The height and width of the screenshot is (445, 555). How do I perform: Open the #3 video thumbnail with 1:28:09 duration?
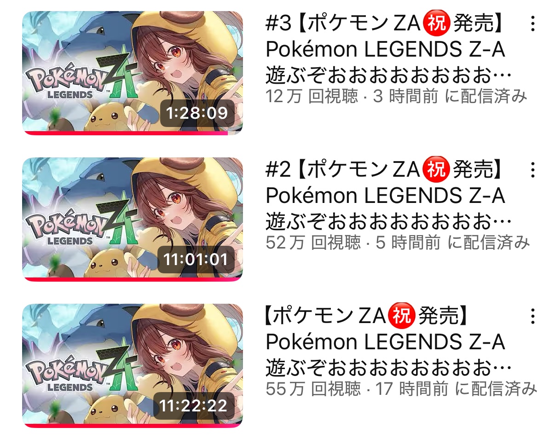click(133, 73)
